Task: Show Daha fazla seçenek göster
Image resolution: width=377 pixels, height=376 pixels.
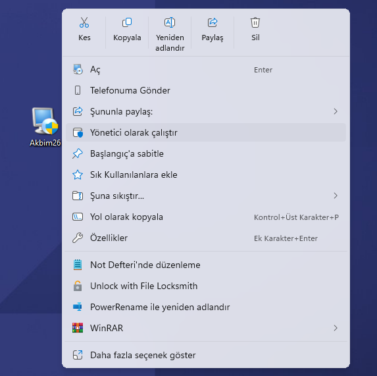Action: 206,355
